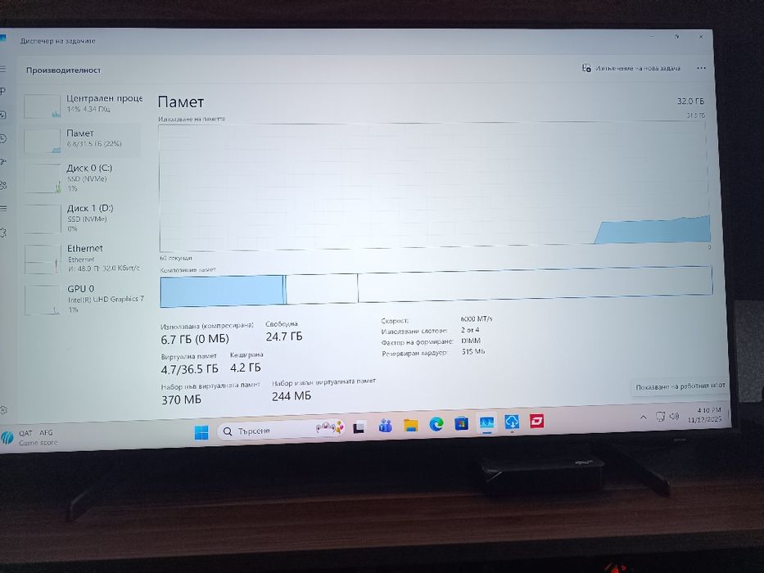
Task: Click the run new task icon
Action: click(x=586, y=68)
